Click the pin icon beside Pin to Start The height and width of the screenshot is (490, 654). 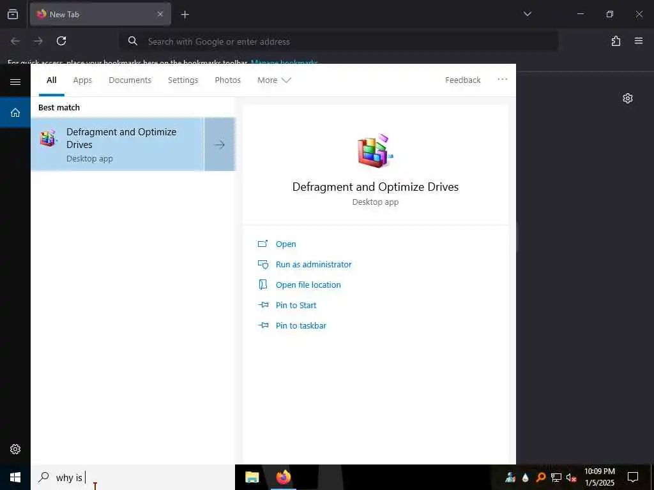pos(263,305)
